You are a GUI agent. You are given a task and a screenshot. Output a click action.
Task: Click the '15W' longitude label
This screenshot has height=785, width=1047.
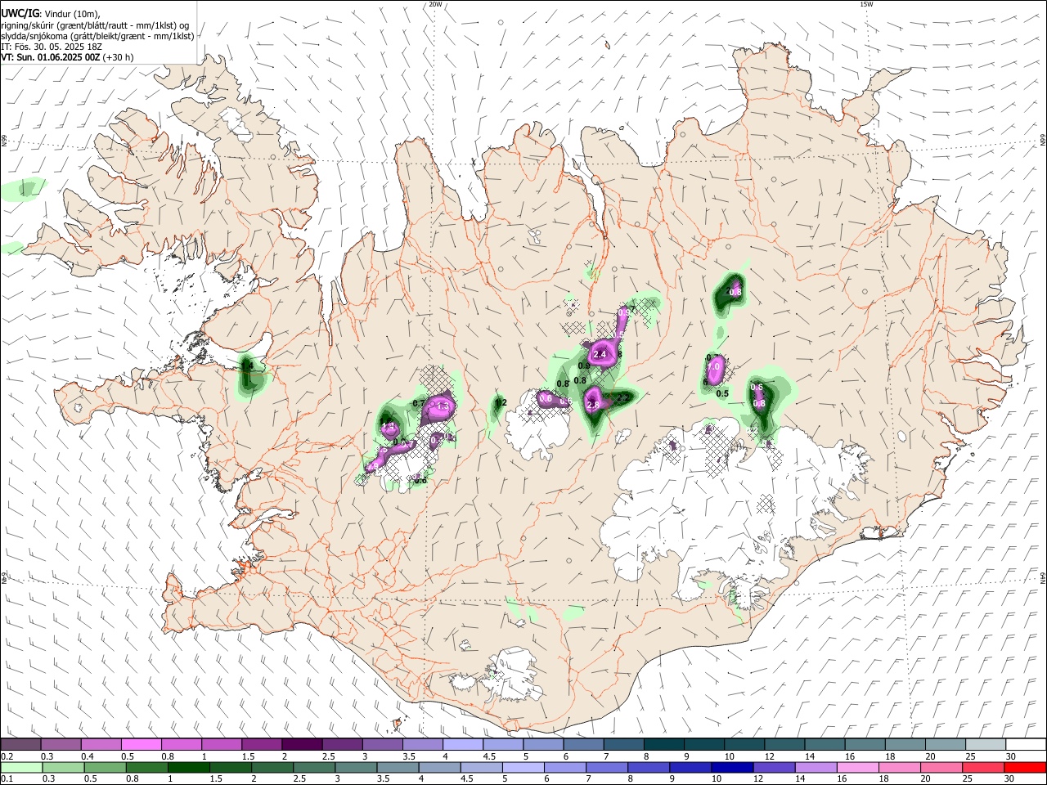[x=866, y=4]
